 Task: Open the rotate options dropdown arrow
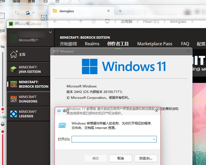34,13
